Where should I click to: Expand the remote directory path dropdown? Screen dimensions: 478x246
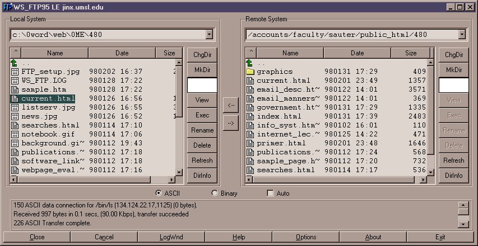[x=461, y=35]
